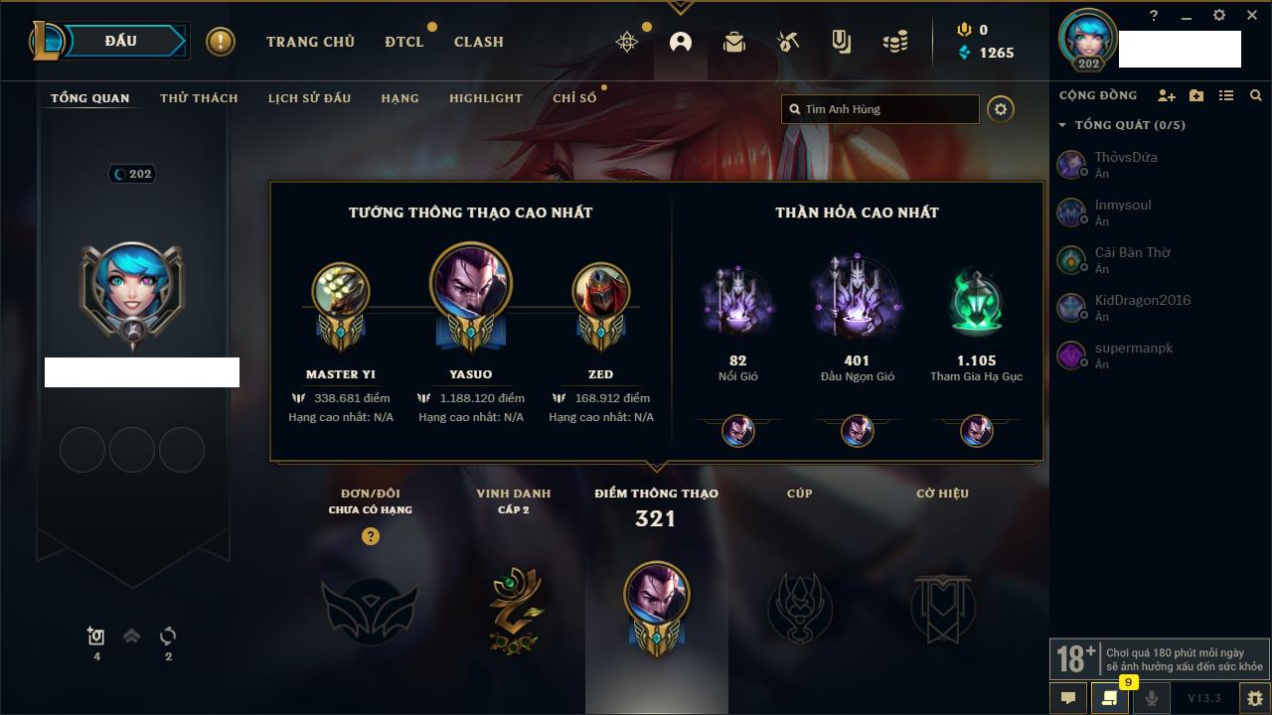Screen dimensions: 1272x715
Task: Click the ĐẤU play button
Action: click(x=121, y=41)
